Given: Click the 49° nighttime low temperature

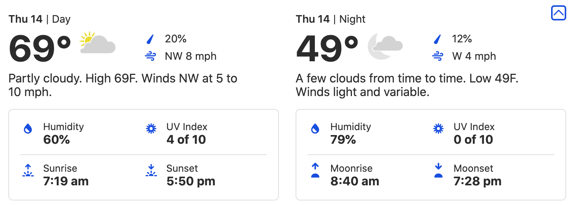Looking at the screenshot, I should 327,48.
